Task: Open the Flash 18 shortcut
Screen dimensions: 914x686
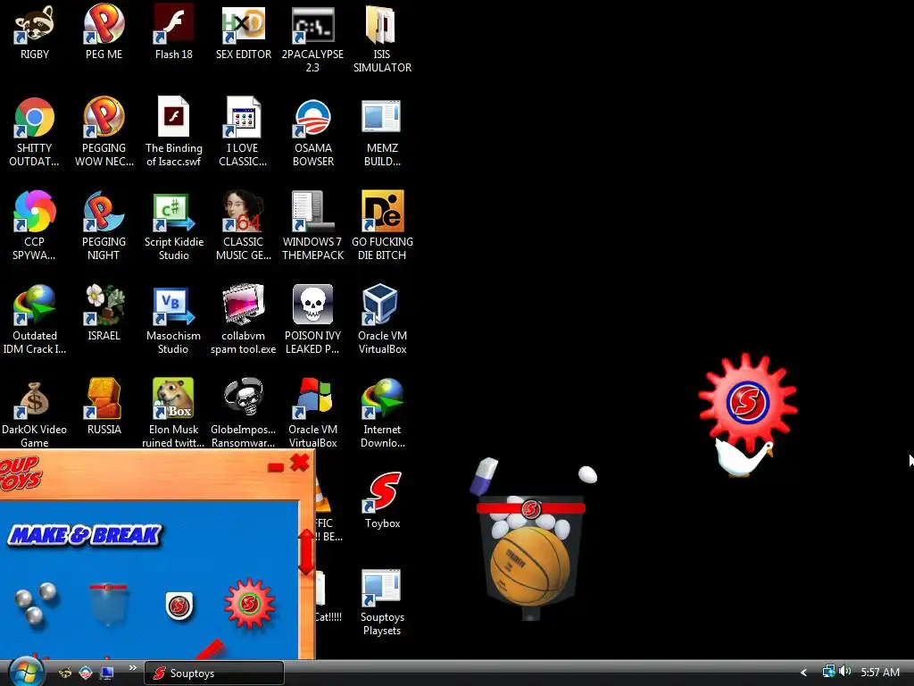Action: pos(173,33)
